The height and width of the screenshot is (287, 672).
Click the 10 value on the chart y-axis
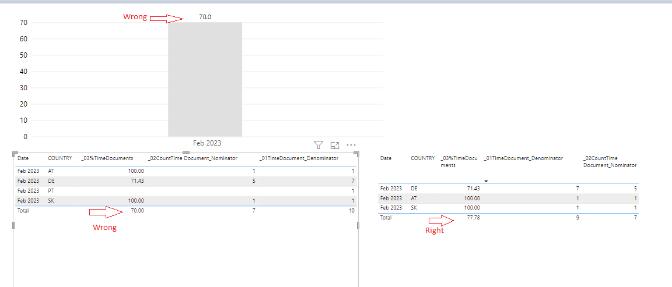pos(23,120)
